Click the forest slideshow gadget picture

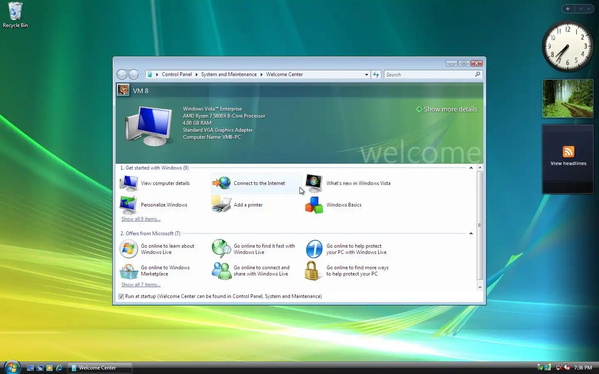point(568,98)
